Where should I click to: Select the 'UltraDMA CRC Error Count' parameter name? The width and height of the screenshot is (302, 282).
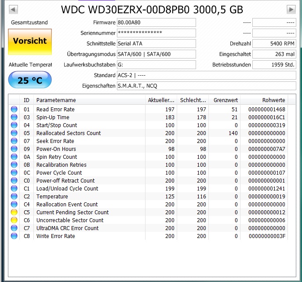[67, 228]
